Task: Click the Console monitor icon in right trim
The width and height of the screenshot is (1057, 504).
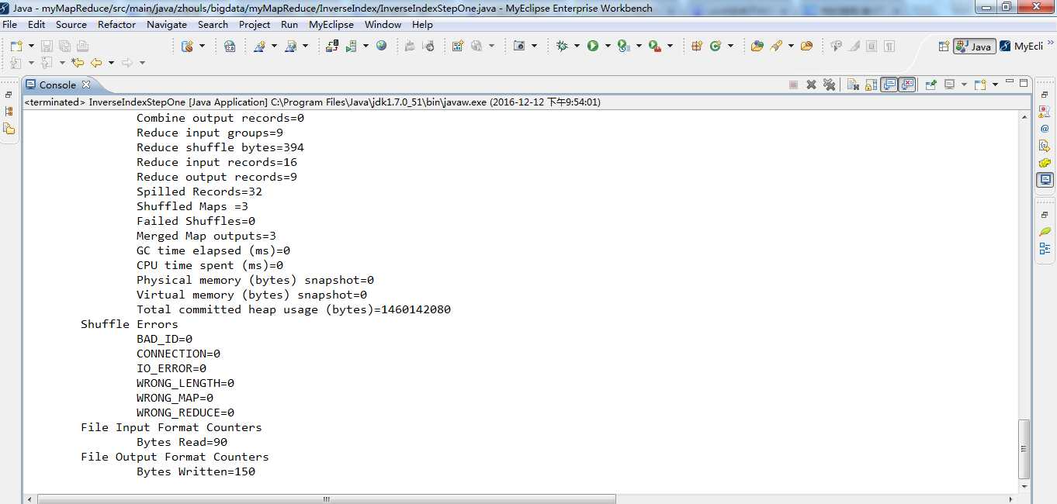Action: click(x=1045, y=180)
